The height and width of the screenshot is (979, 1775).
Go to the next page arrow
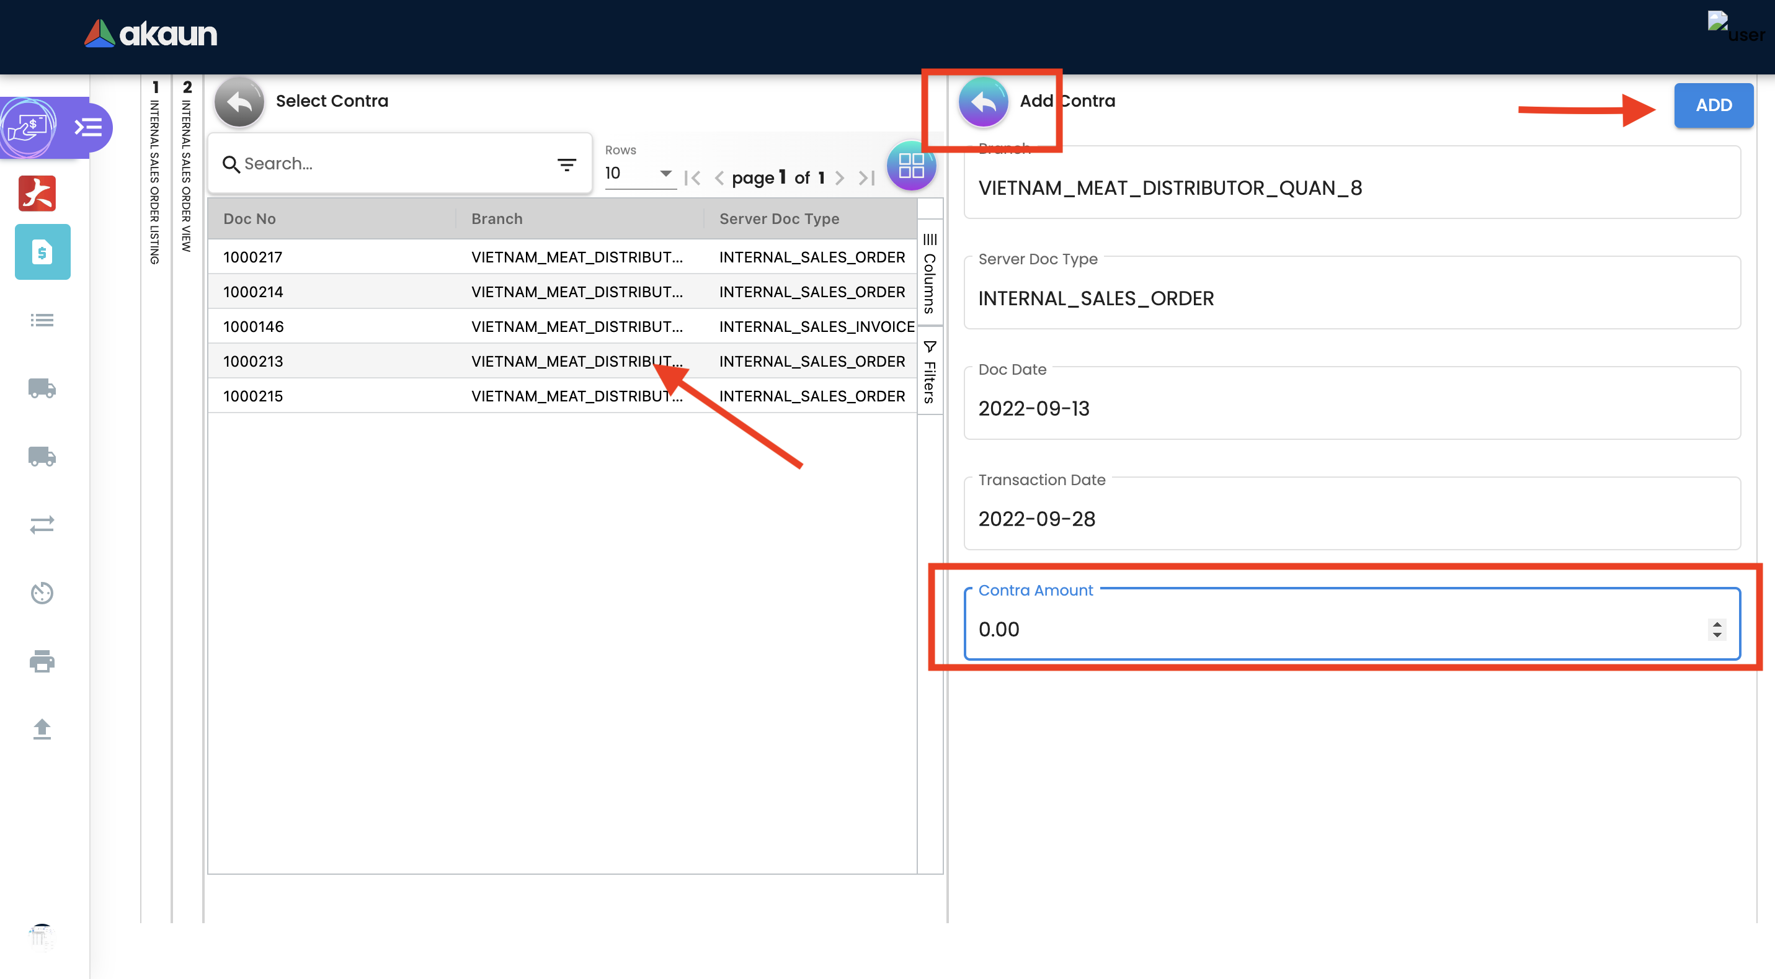point(839,179)
